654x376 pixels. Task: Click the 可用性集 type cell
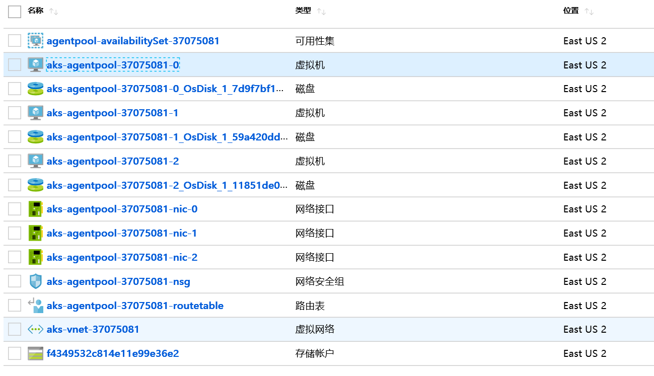point(315,41)
